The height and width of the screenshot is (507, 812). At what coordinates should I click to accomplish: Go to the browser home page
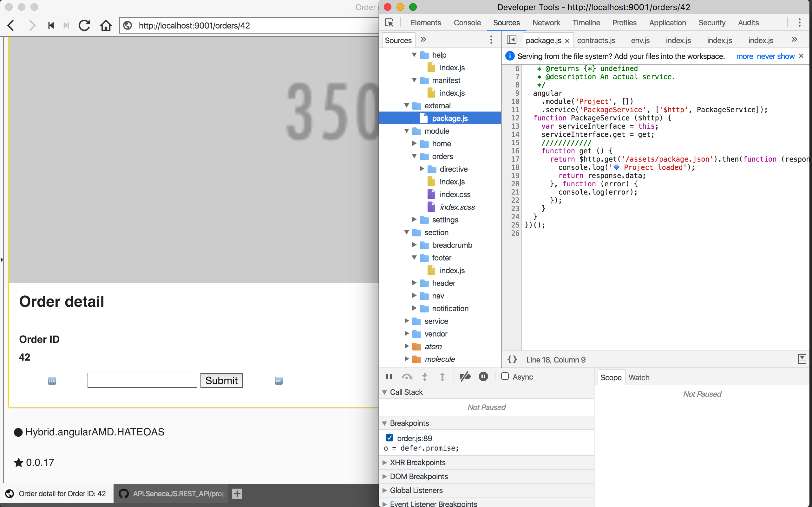click(106, 25)
